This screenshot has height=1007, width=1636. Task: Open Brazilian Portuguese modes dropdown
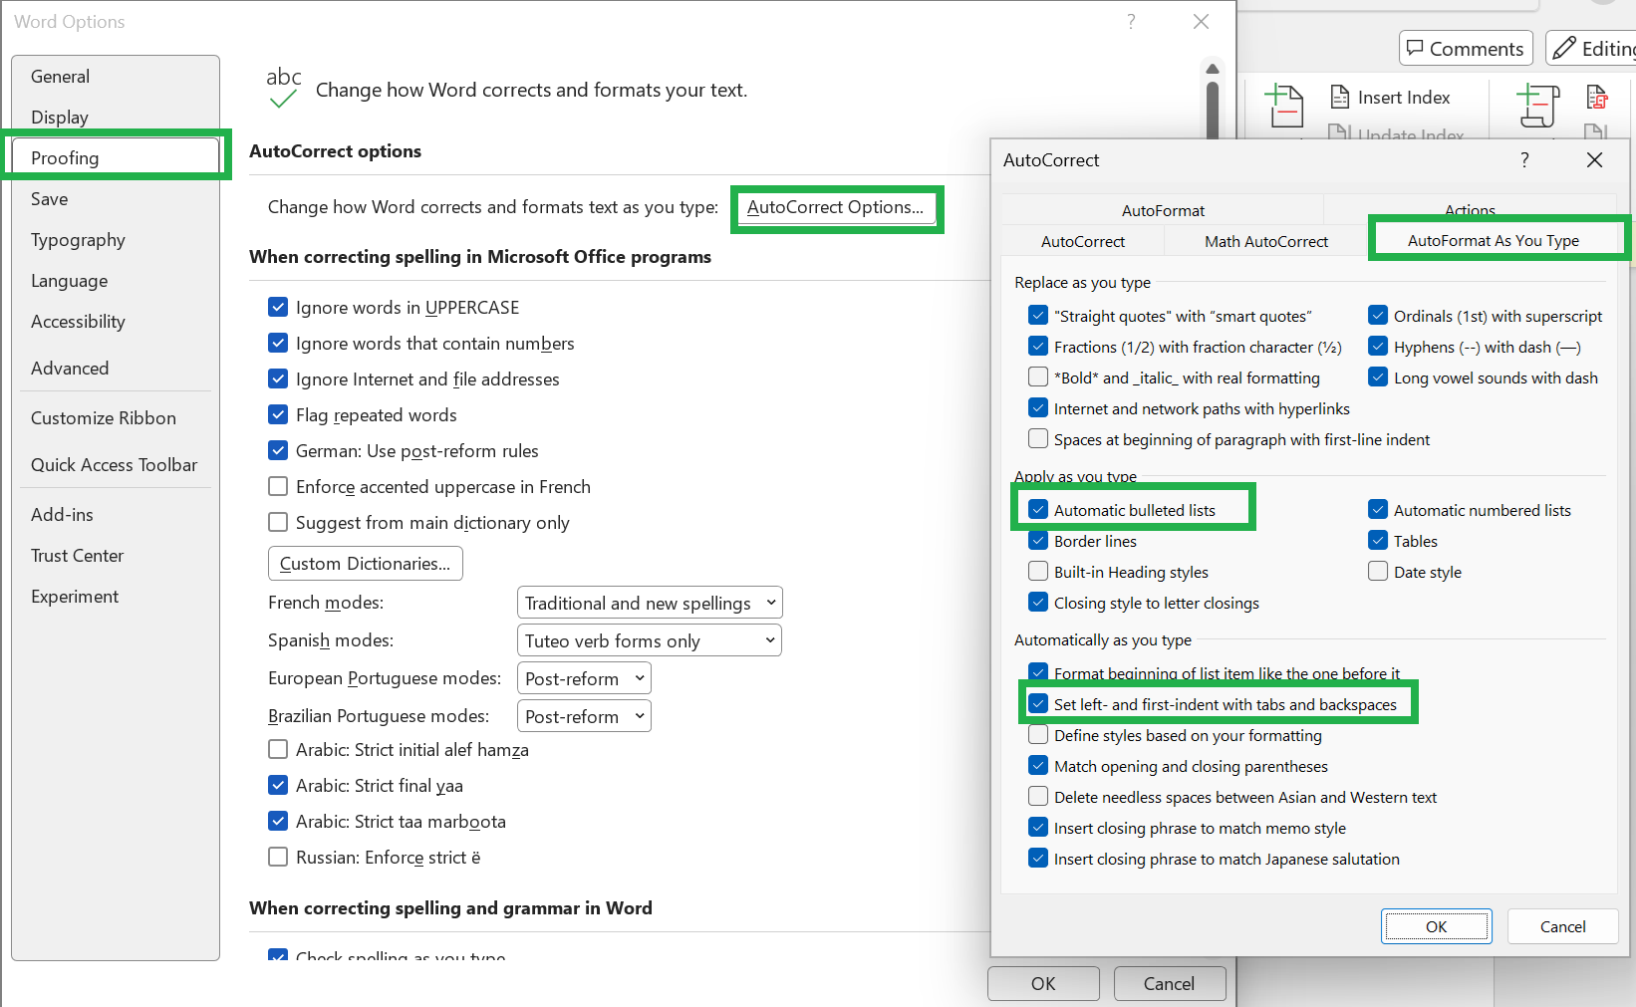(584, 716)
